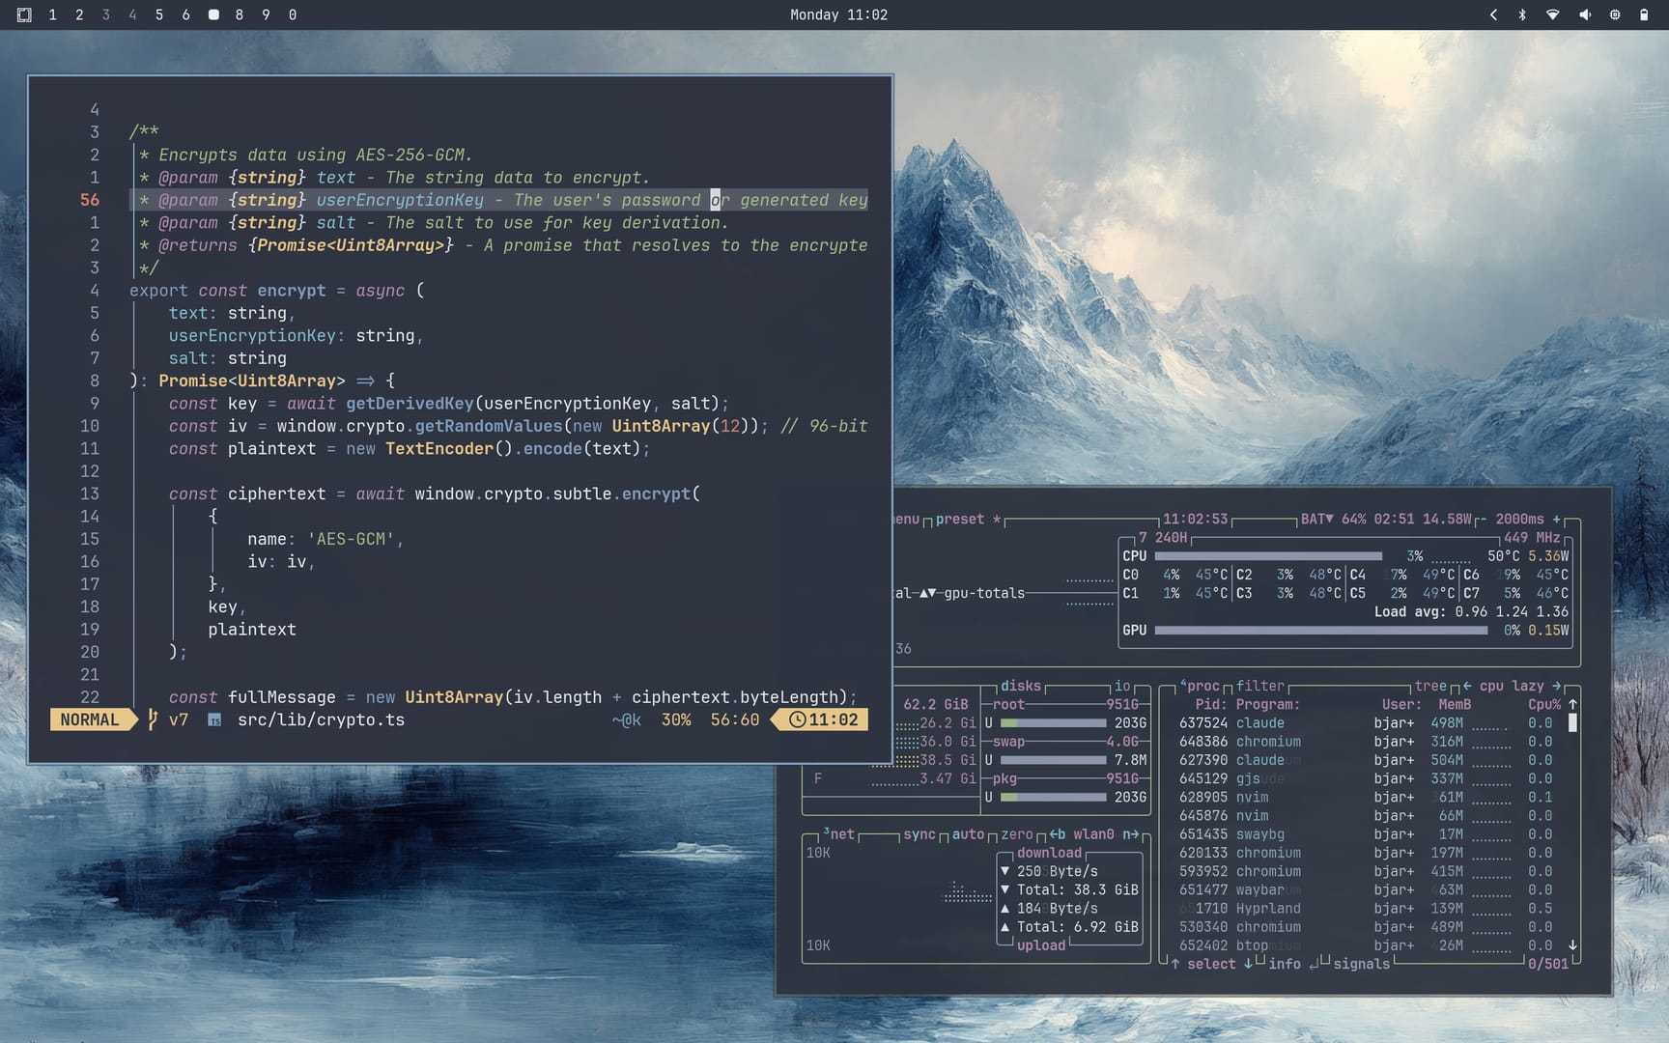Click the volume speaker icon

1584,14
